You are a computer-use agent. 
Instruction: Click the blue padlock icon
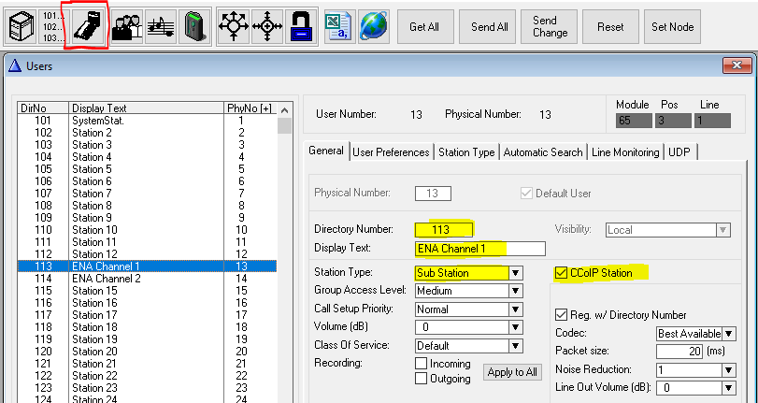click(301, 26)
